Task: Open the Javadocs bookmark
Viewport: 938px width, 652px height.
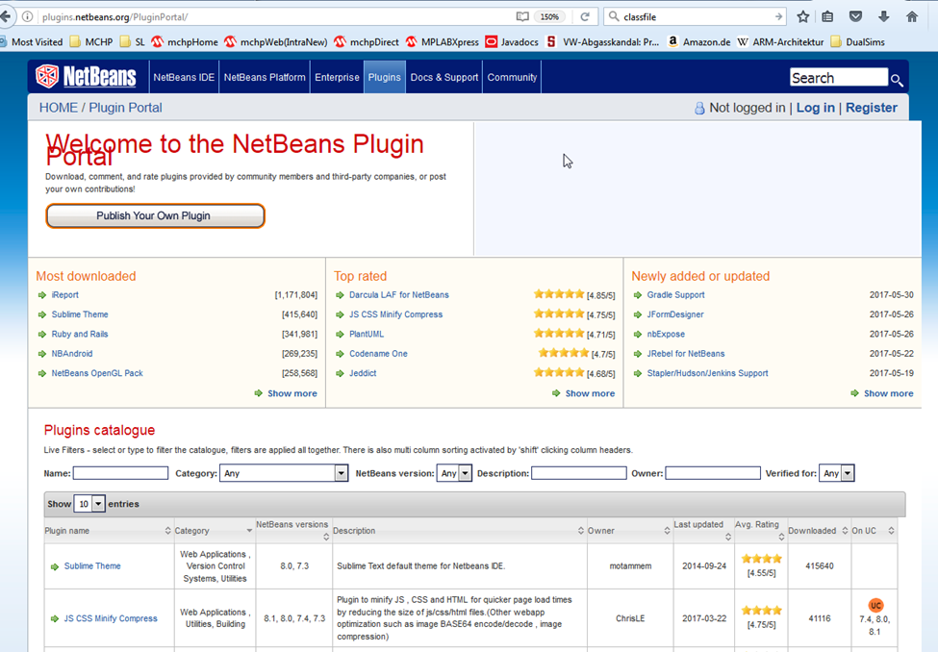Action: 512,42
